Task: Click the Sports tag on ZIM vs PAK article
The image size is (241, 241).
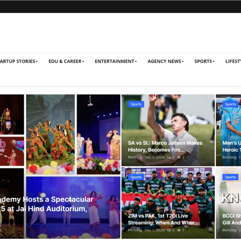Action: (x=136, y=177)
